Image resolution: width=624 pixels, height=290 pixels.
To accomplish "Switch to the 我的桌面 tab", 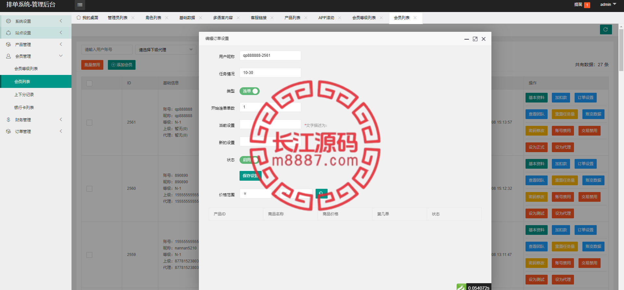I will 87,18.
